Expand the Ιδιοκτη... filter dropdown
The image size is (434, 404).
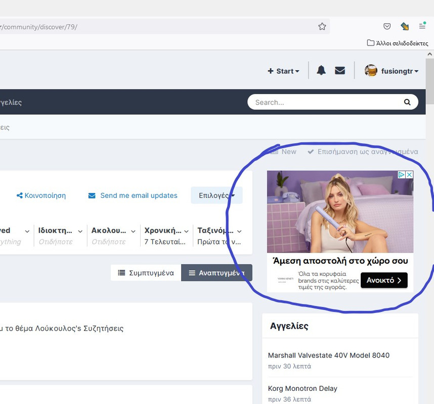click(x=60, y=236)
